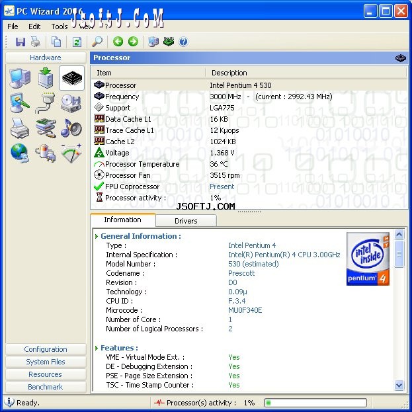412x412 pixels.
Task: Select the Trace Cache L1 row
Action: (x=249, y=130)
